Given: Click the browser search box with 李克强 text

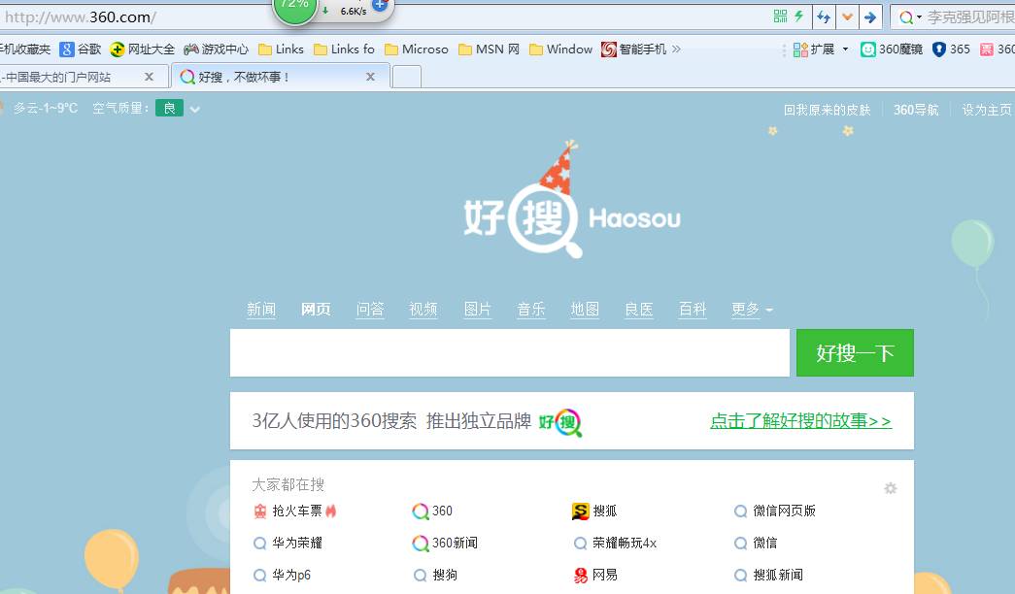Looking at the screenshot, I should (x=970, y=17).
